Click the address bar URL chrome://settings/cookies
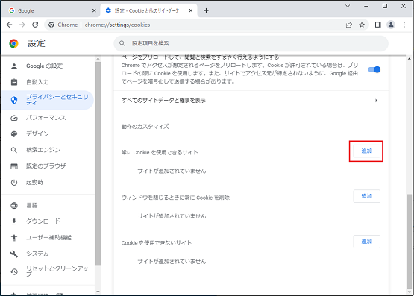 [x=117, y=25]
